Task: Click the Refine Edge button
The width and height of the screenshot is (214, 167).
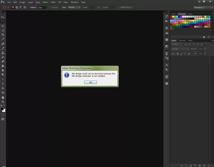Action: click(126, 7)
